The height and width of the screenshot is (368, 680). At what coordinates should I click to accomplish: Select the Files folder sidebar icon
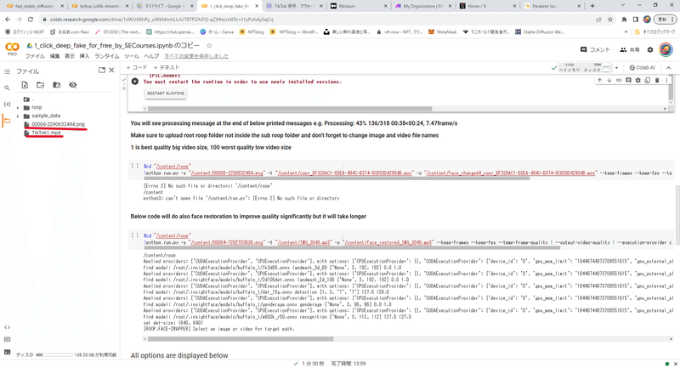7,121
